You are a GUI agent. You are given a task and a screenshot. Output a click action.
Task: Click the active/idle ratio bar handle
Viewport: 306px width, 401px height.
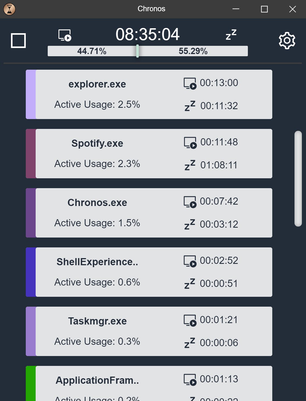(x=137, y=51)
